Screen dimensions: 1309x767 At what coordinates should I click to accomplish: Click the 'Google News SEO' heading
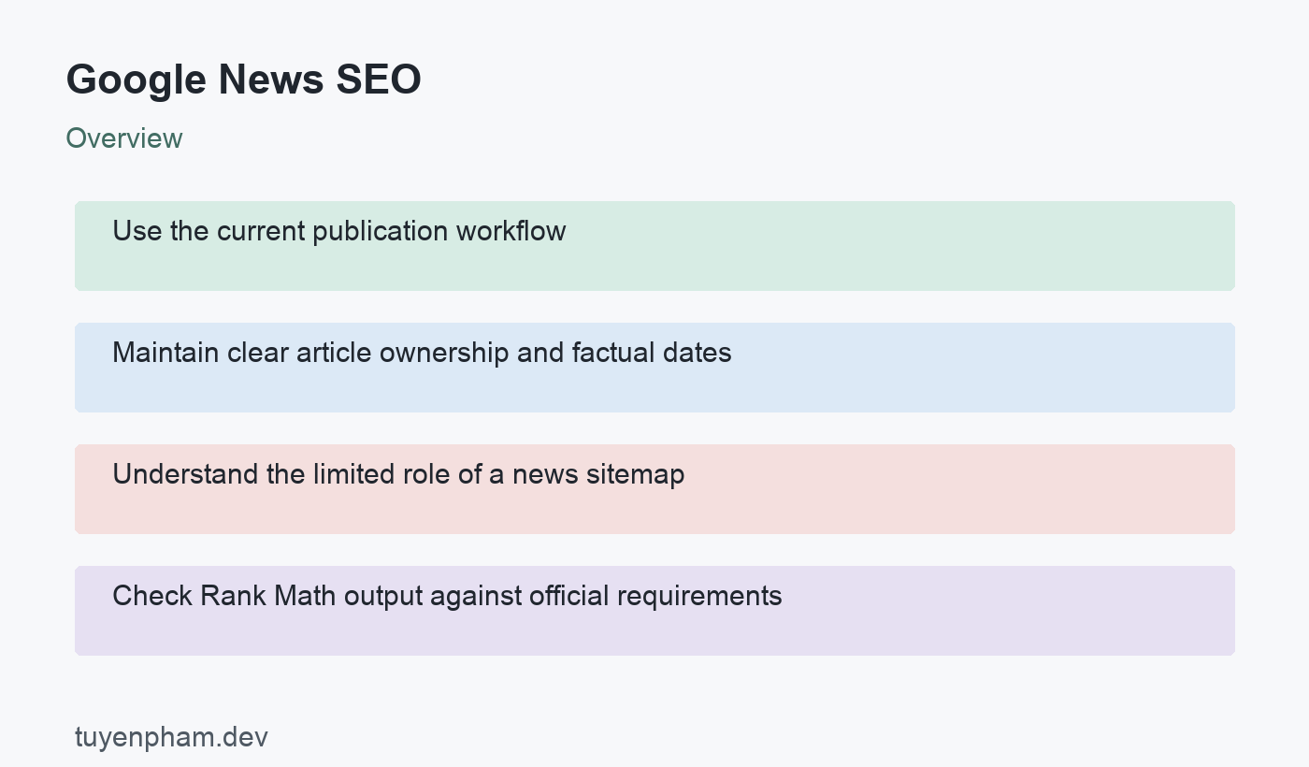(x=243, y=80)
